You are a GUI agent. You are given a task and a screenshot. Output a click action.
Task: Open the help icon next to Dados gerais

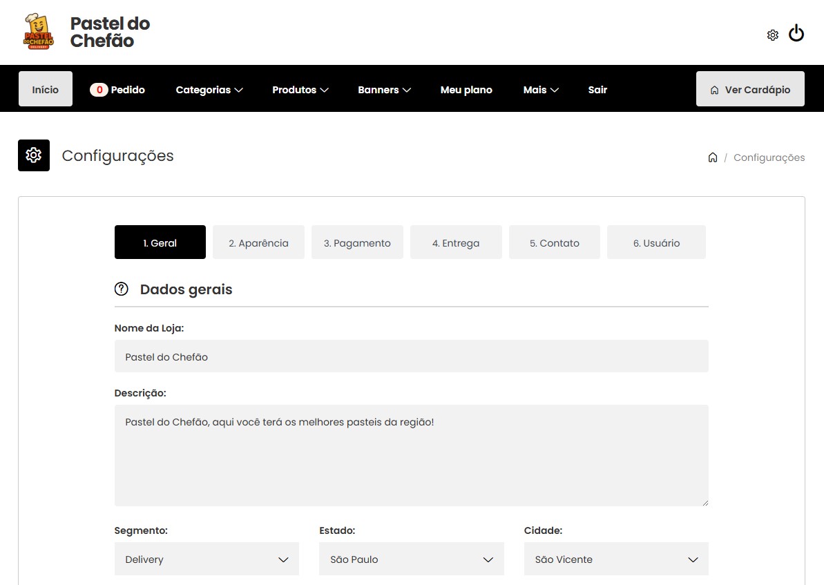[122, 289]
